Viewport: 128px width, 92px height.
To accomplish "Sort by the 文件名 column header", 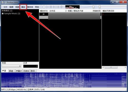I will 52,11.
